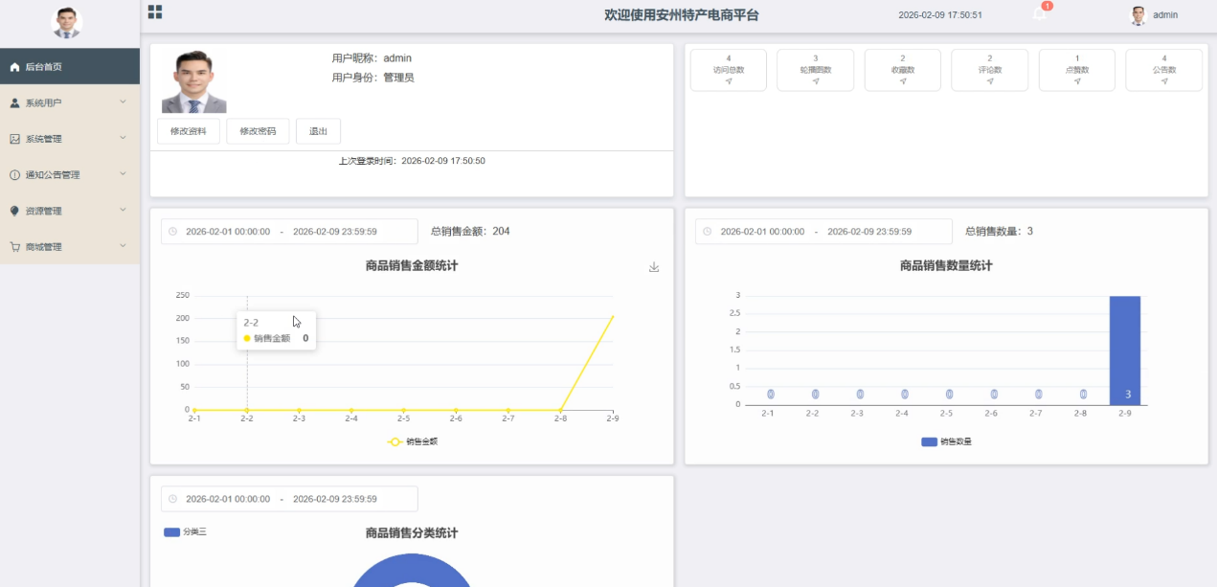Viewport: 1217px width, 587px height.
Task: Click the 用户身份：管理员 text
Action: [372, 78]
